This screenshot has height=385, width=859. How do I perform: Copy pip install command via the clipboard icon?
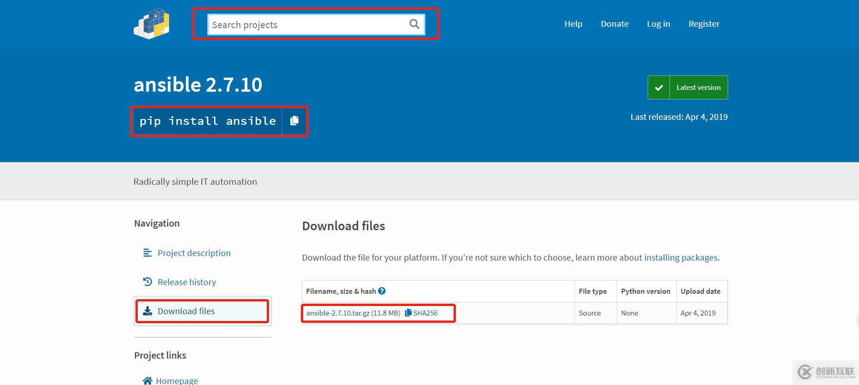pyautogui.click(x=295, y=121)
